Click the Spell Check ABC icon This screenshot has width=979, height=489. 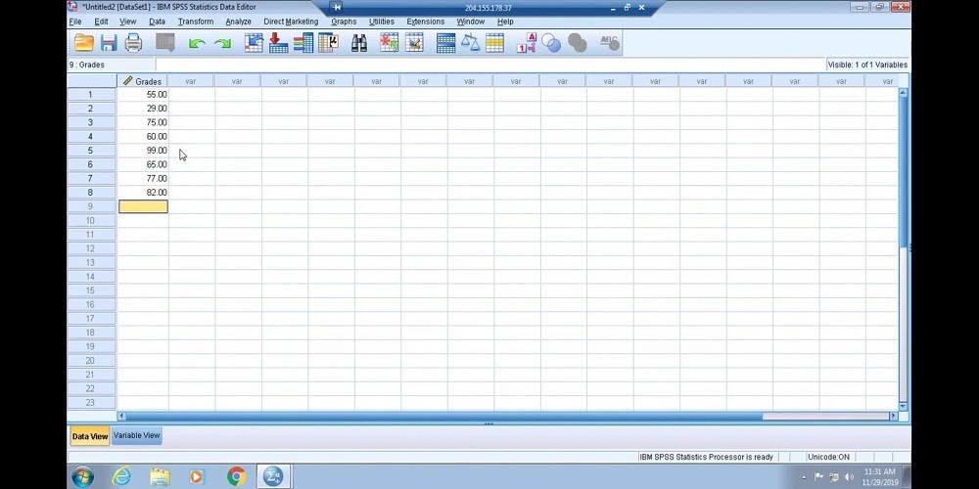click(x=608, y=43)
